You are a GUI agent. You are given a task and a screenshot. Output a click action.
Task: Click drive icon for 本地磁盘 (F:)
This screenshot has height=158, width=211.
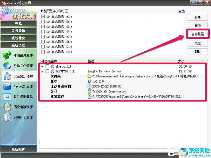tap(48, 32)
